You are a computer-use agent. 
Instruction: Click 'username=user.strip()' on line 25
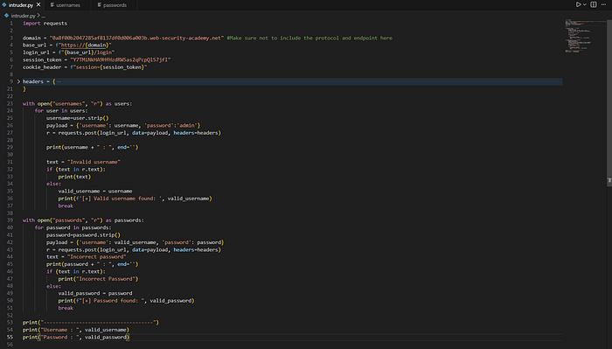pos(77,118)
